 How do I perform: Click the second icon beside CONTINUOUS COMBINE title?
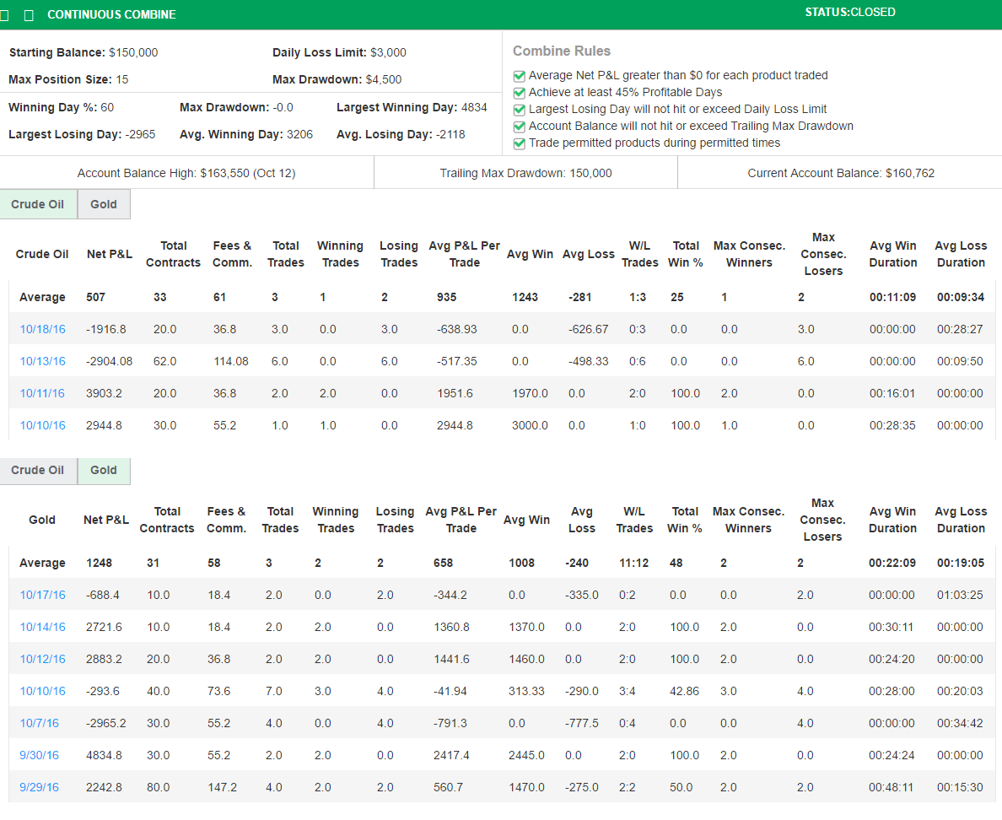coord(30,14)
